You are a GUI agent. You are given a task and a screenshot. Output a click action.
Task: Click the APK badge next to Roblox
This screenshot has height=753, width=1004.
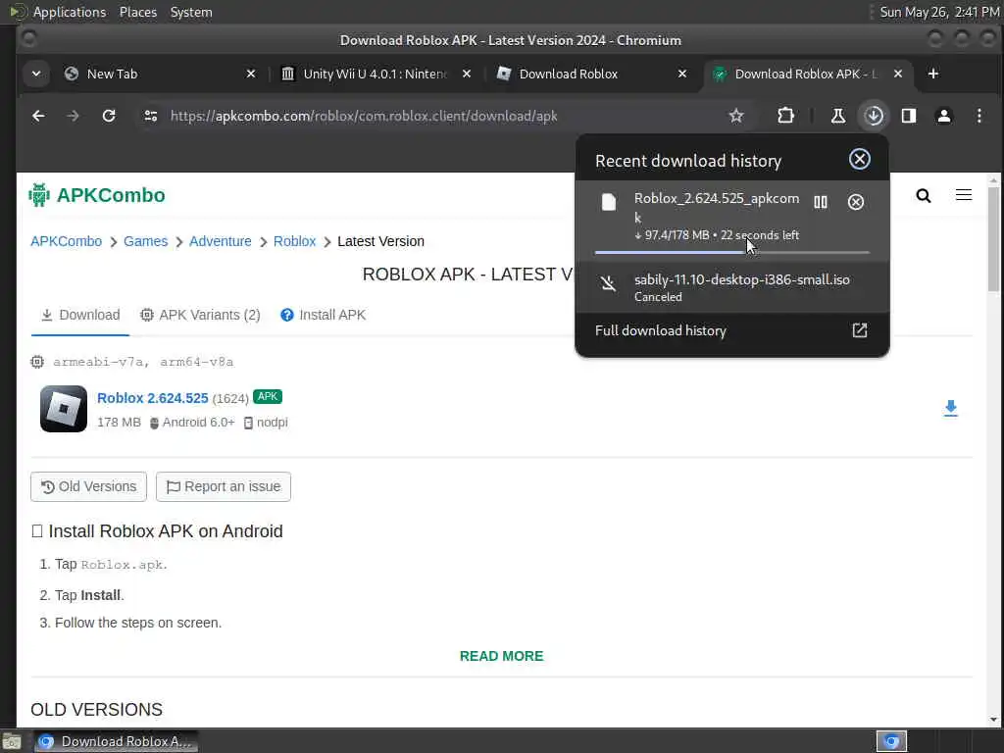[x=268, y=396]
